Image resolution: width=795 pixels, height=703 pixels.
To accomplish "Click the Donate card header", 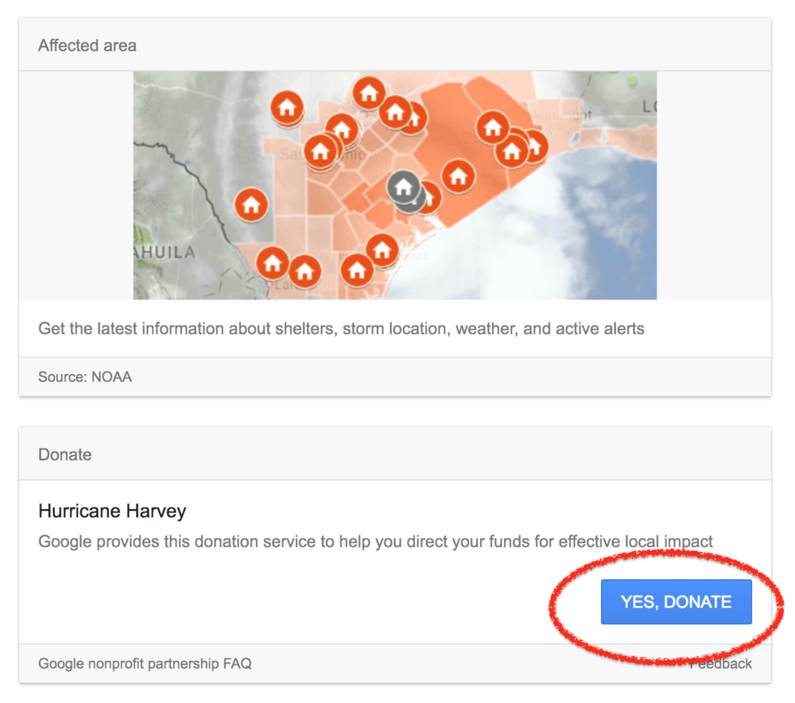I will pyautogui.click(x=65, y=454).
